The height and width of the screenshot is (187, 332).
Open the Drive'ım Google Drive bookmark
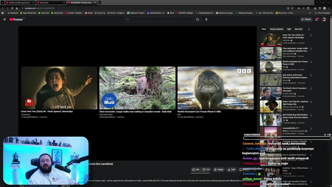pyautogui.click(x=116, y=13)
